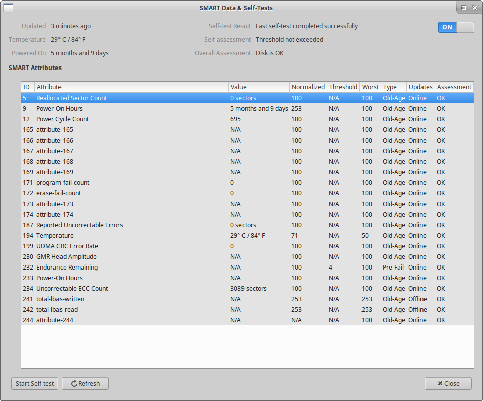Select the erase-fail-count row
The height and width of the screenshot is (401, 483).
248,193
